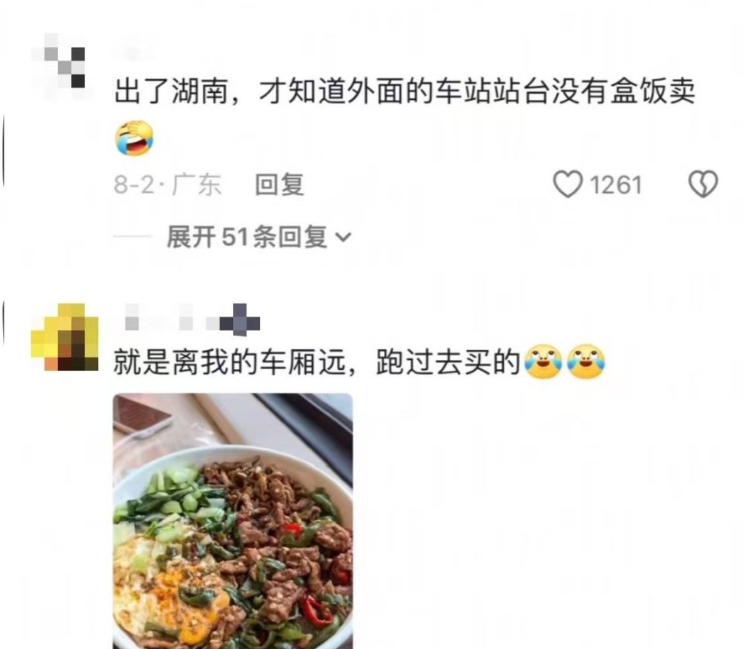The image size is (743, 649).
Task: Click the chevron after 展开51条回复
Action: (x=343, y=237)
